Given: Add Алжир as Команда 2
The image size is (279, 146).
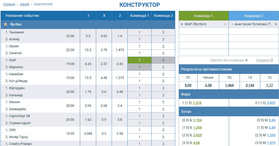Looking at the screenshot, I should (x=163, y=39).
